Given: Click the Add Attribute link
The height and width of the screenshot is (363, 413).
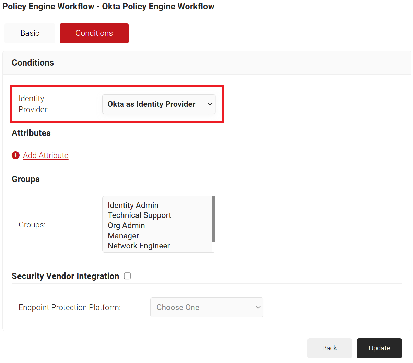Looking at the screenshot, I should pos(46,155).
